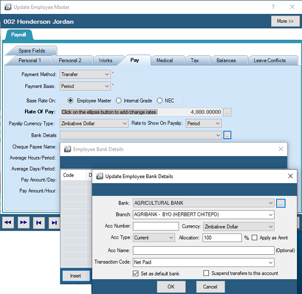Viewport: 302px width, 294px height.
Task: Click Acc Number input field
Action: pos(156,226)
